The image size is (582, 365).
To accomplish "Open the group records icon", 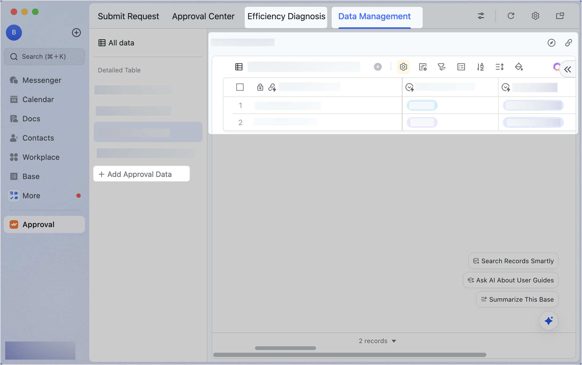I will tap(461, 67).
